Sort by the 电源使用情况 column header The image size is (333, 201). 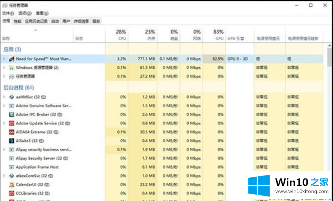270,35
